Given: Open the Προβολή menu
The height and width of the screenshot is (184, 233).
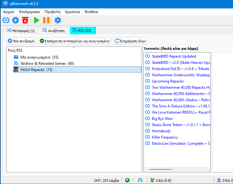Looking at the screenshot, I should coord(53,12).
